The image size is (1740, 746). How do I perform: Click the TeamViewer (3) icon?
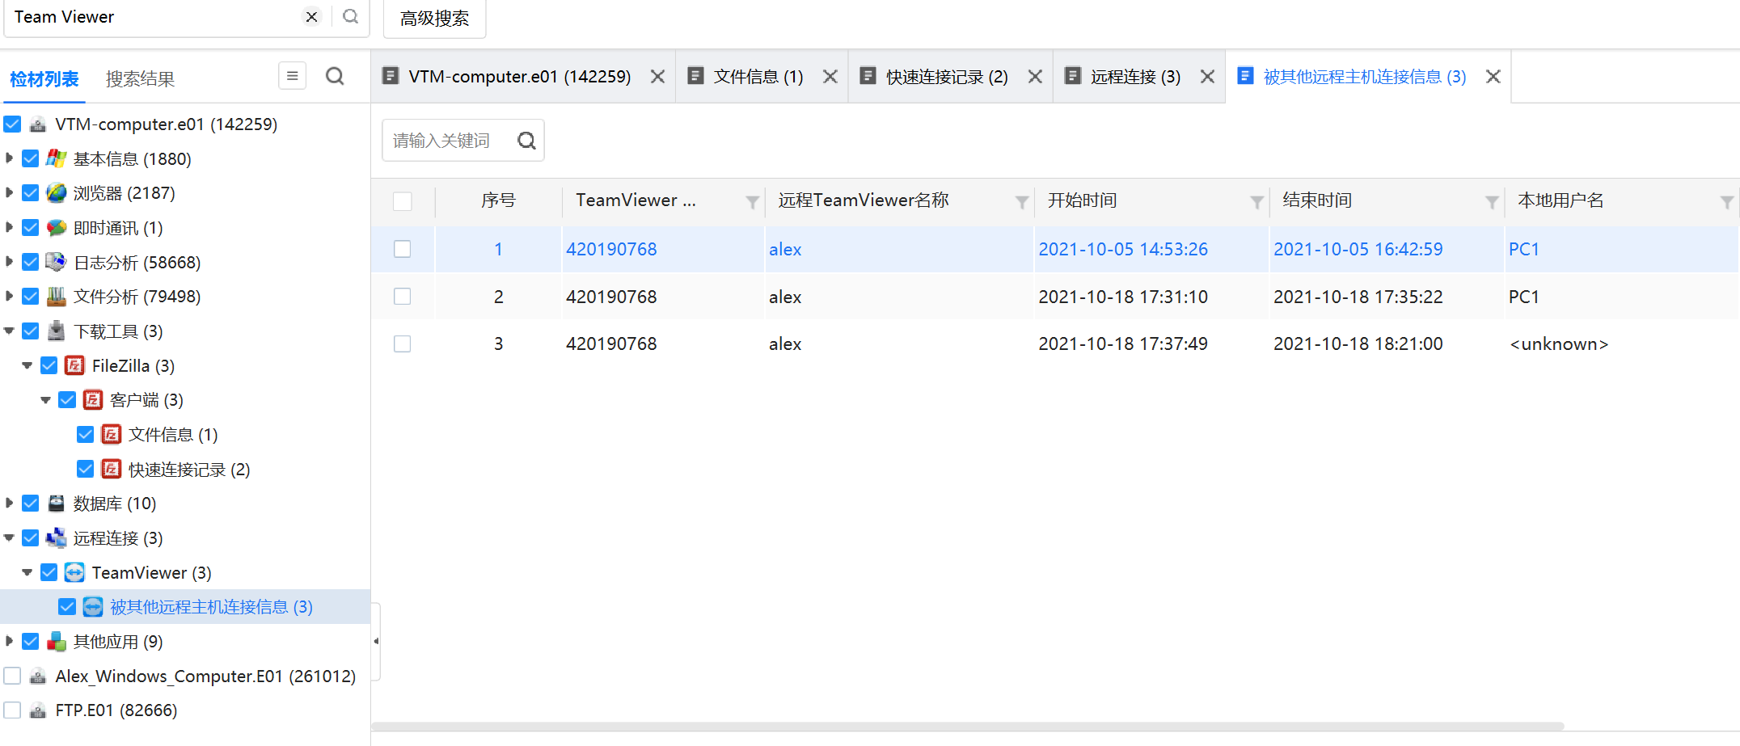(74, 572)
